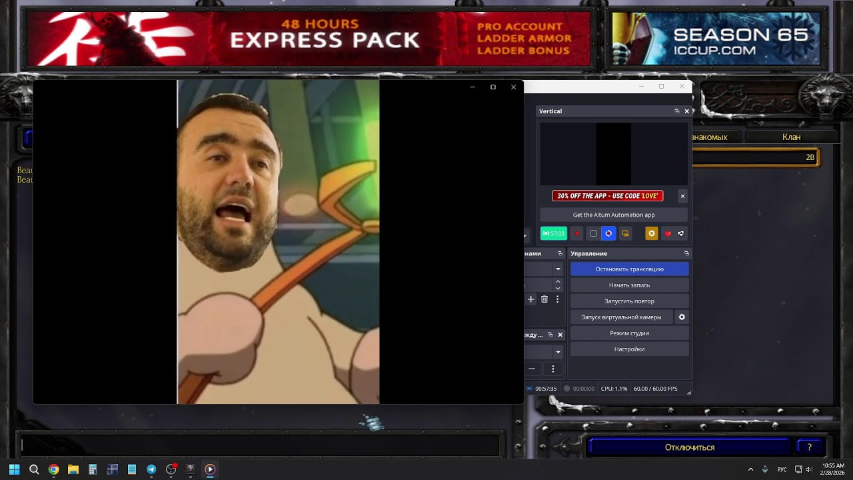Click Начать запись to start recording
Viewport: 853px width, 480px height.
pyautogui.click(x=630, y=285)
